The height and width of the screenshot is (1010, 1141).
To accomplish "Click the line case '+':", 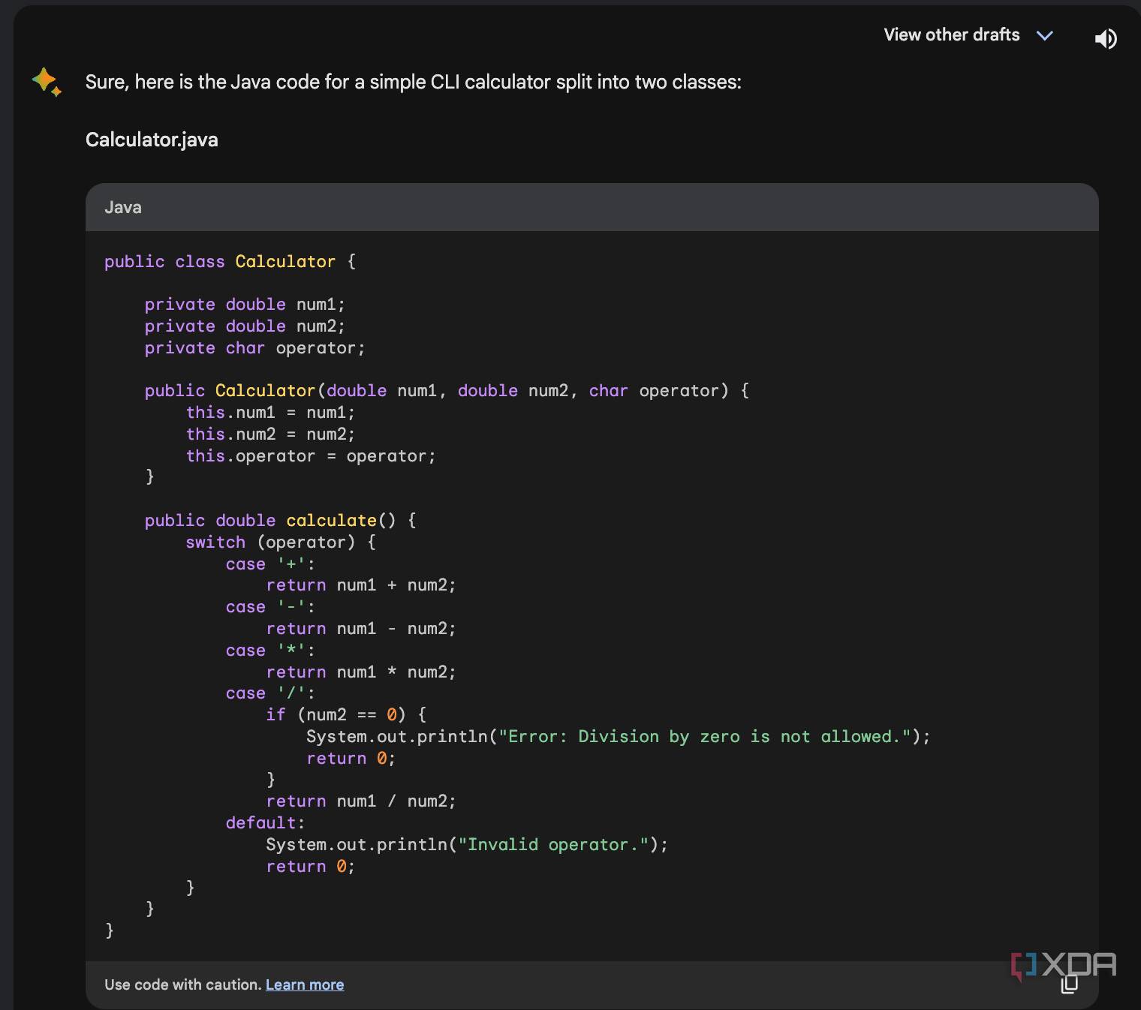I will coord(270,564).
